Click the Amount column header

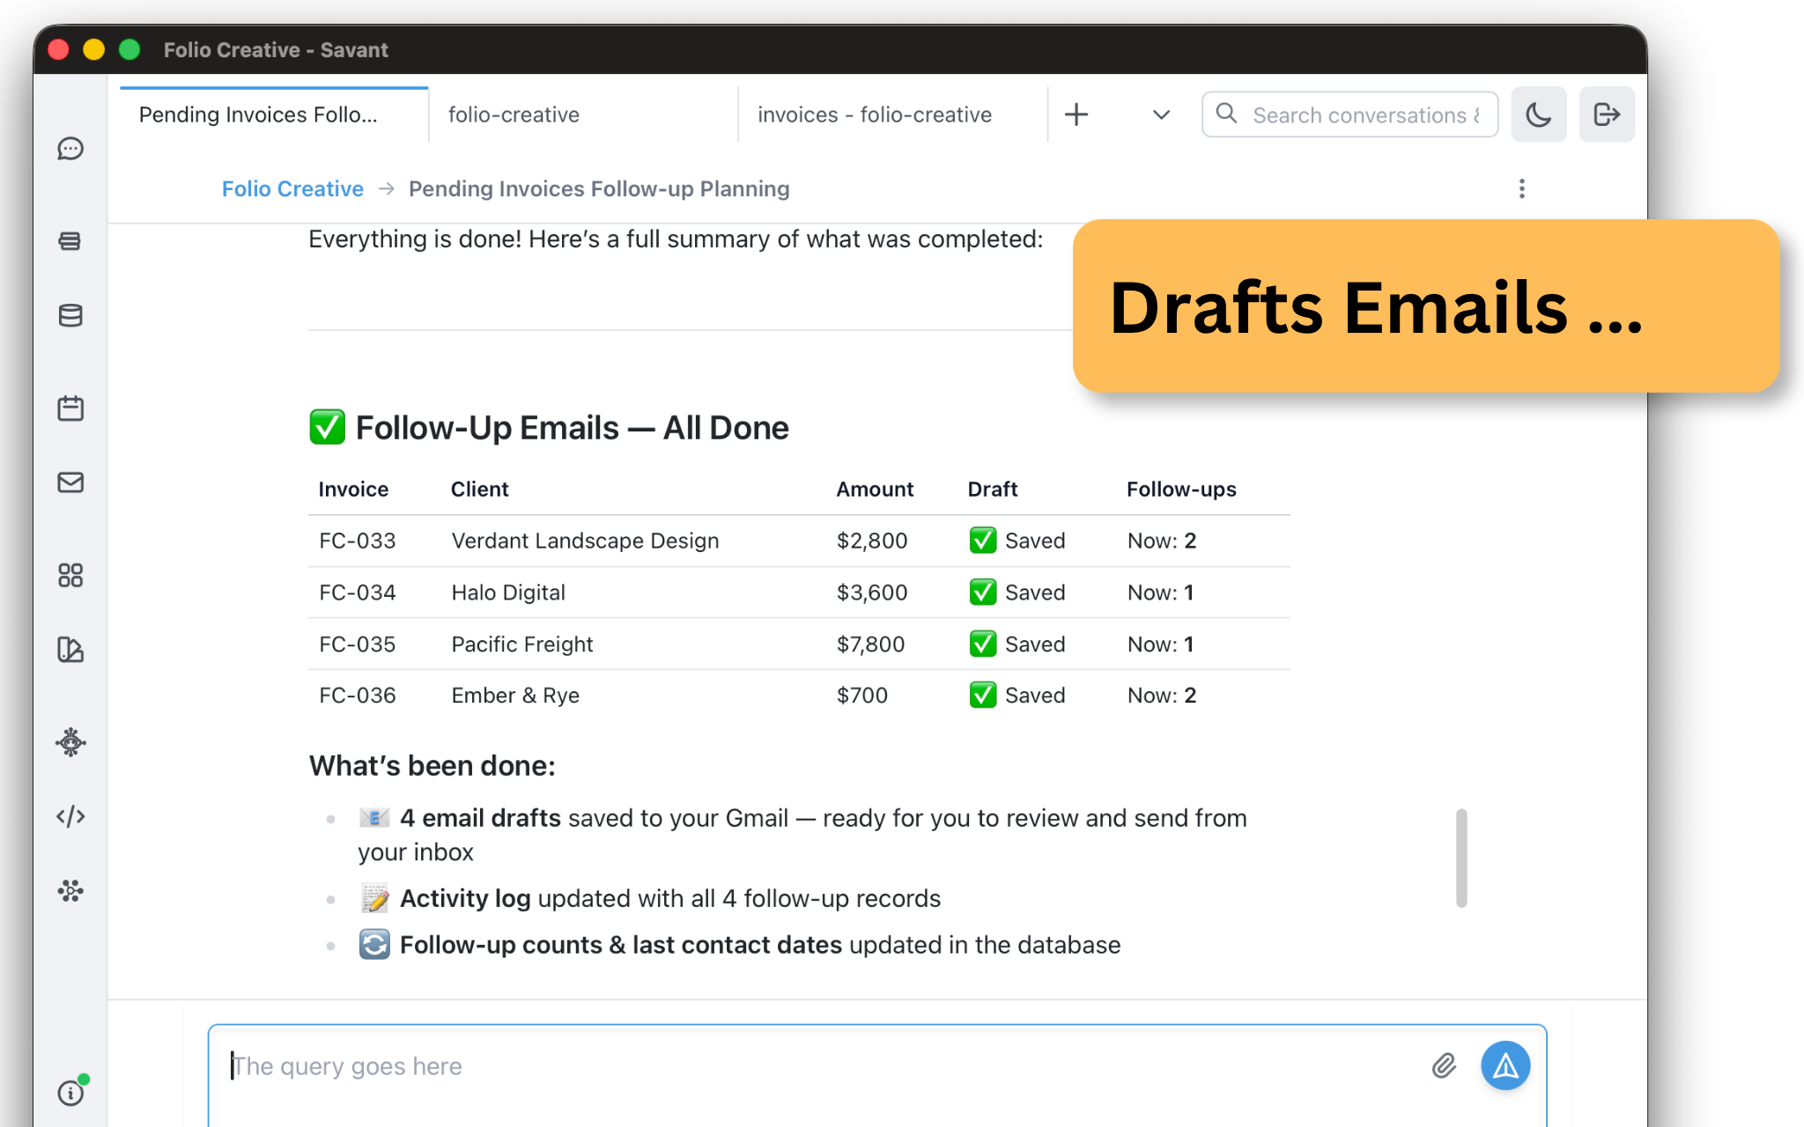click(875, 490)
